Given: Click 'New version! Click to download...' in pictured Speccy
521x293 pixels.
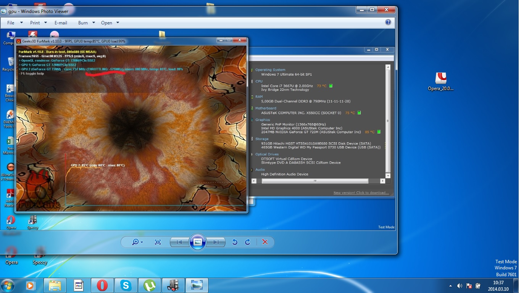Looking at the screenshot, I should pyautogui.click(x=361, y=193).
